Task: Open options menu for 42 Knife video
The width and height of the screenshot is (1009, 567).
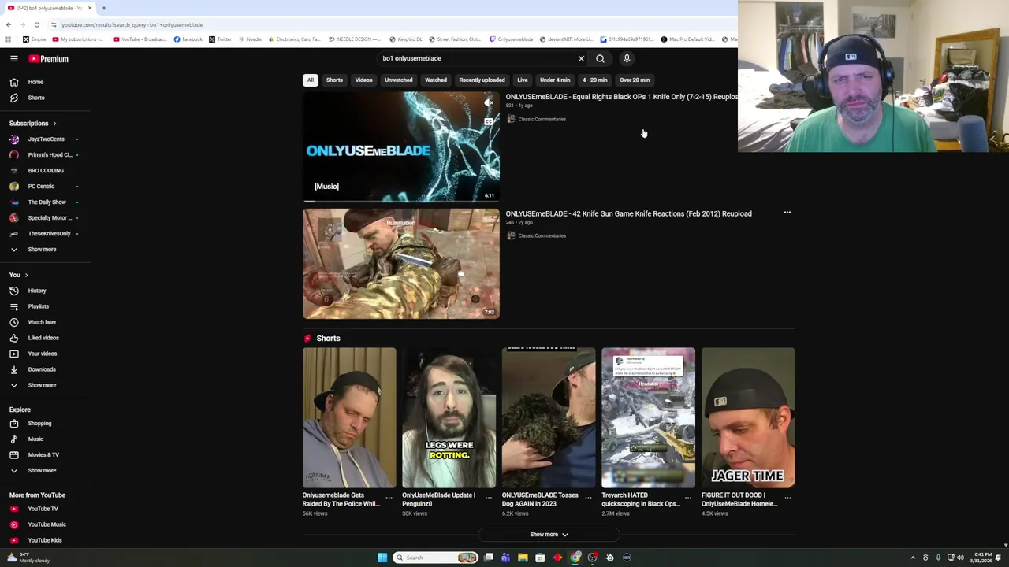Action: pos(787,213)
